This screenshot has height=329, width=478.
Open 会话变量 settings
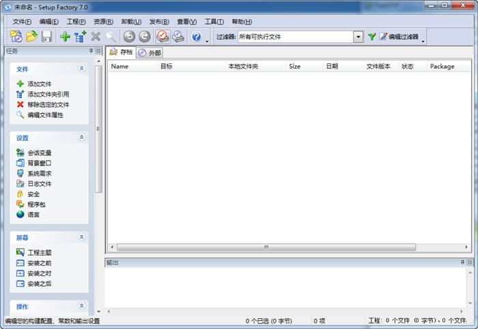34,153
